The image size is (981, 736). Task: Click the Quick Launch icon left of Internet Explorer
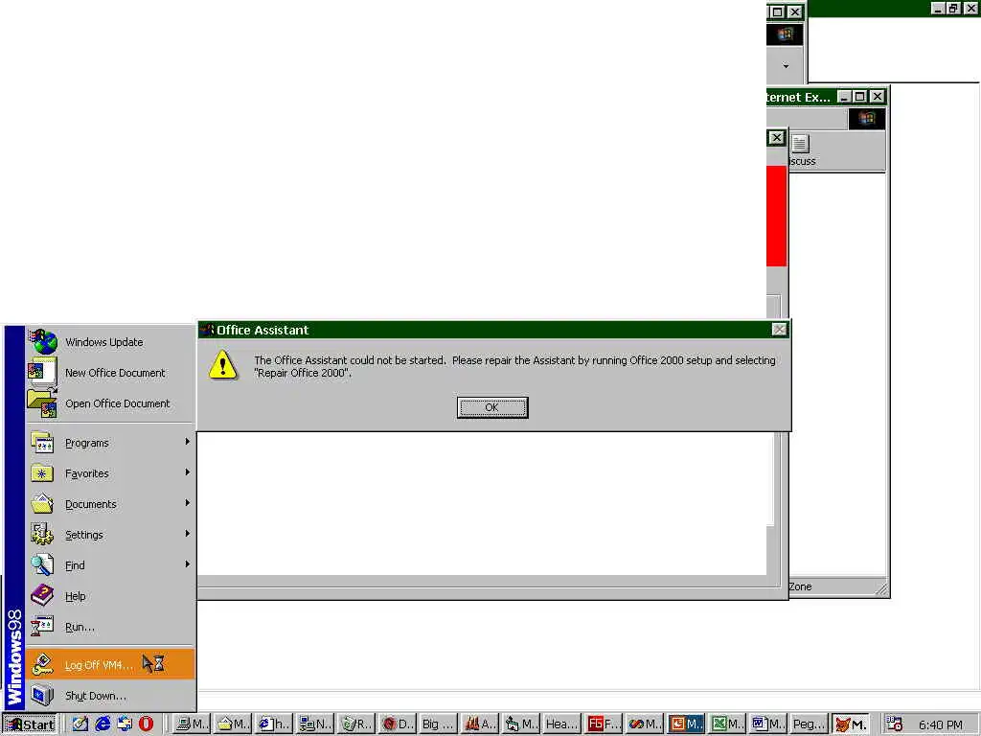pos(80,724)
